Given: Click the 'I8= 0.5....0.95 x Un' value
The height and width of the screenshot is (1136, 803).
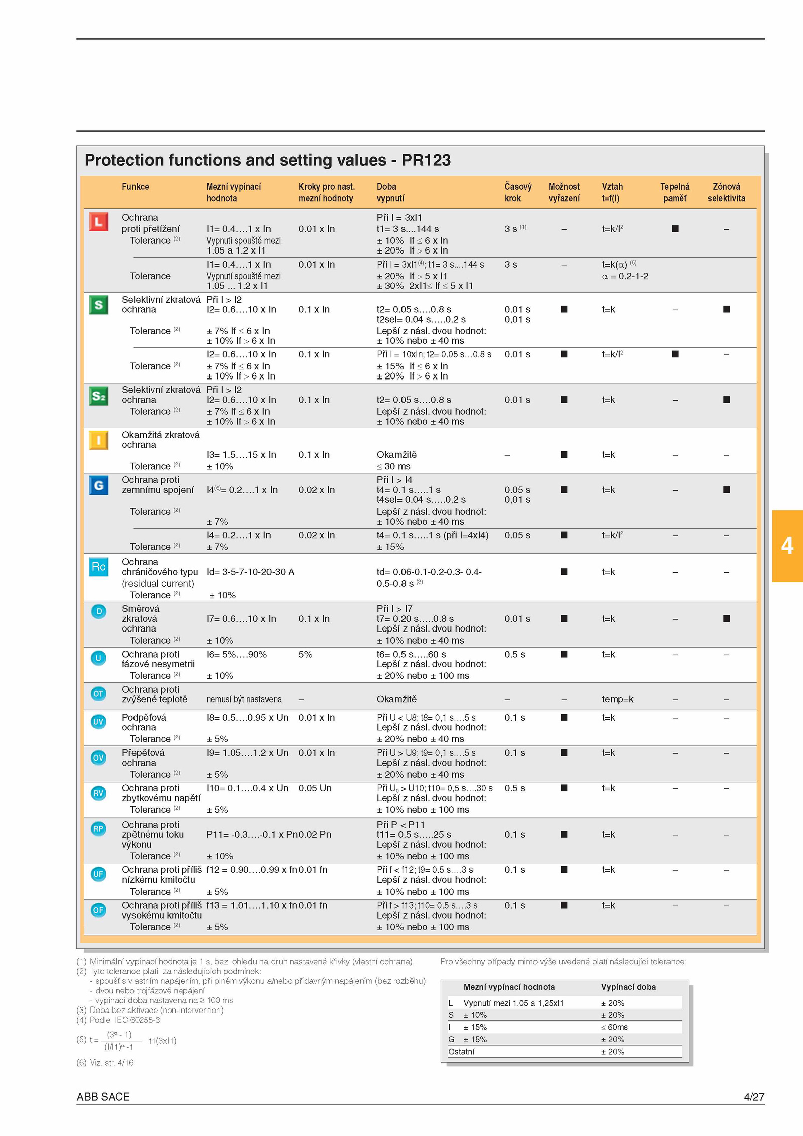Looking at the screenshot, I should click(247, 717).
